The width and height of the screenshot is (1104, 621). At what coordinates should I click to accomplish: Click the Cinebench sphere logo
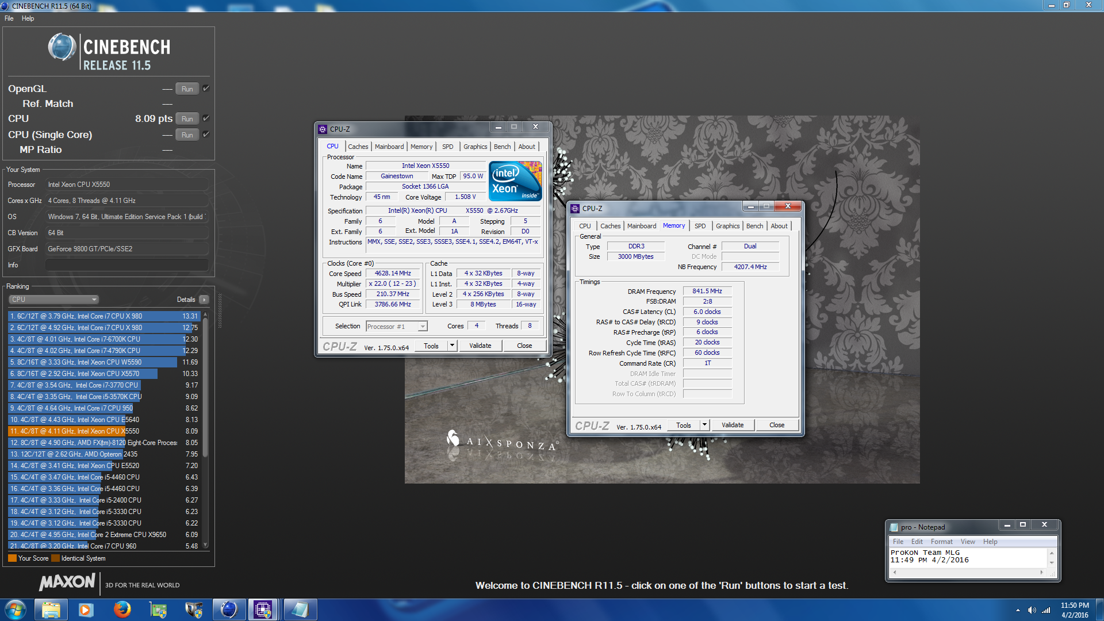[62, 47]
